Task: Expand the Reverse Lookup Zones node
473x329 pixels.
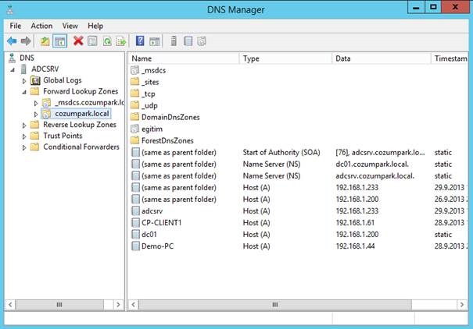Action: tap(24, 125)
